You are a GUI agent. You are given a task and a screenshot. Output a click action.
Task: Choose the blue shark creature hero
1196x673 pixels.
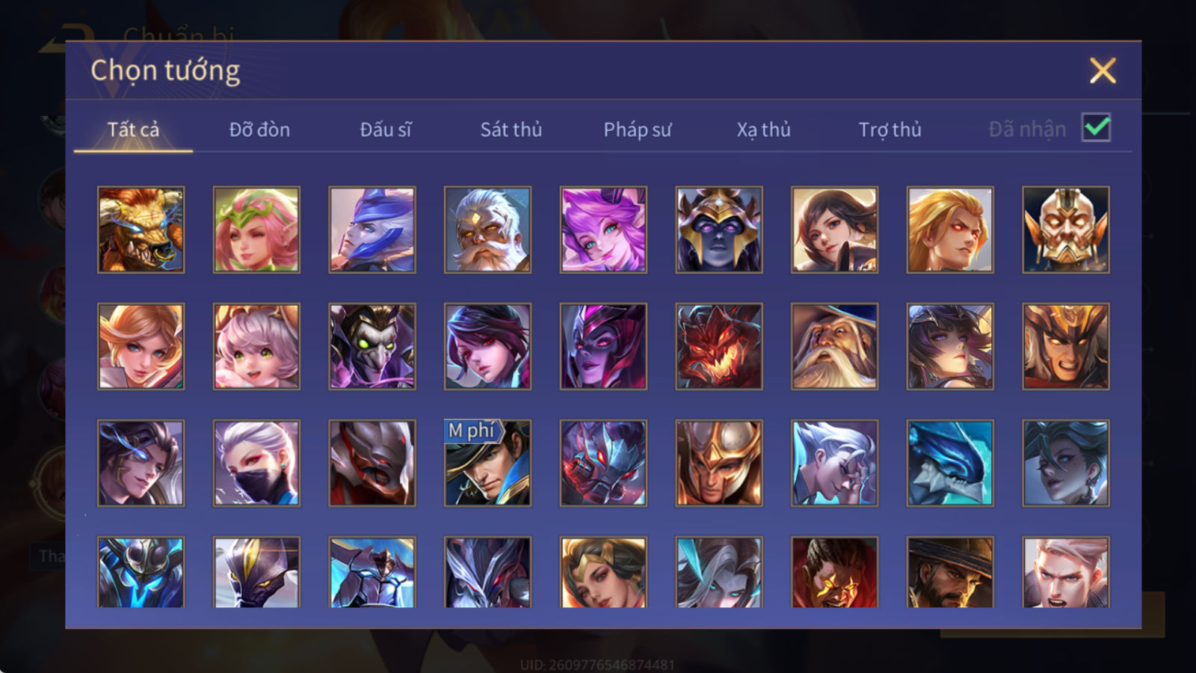click(950, 463)
